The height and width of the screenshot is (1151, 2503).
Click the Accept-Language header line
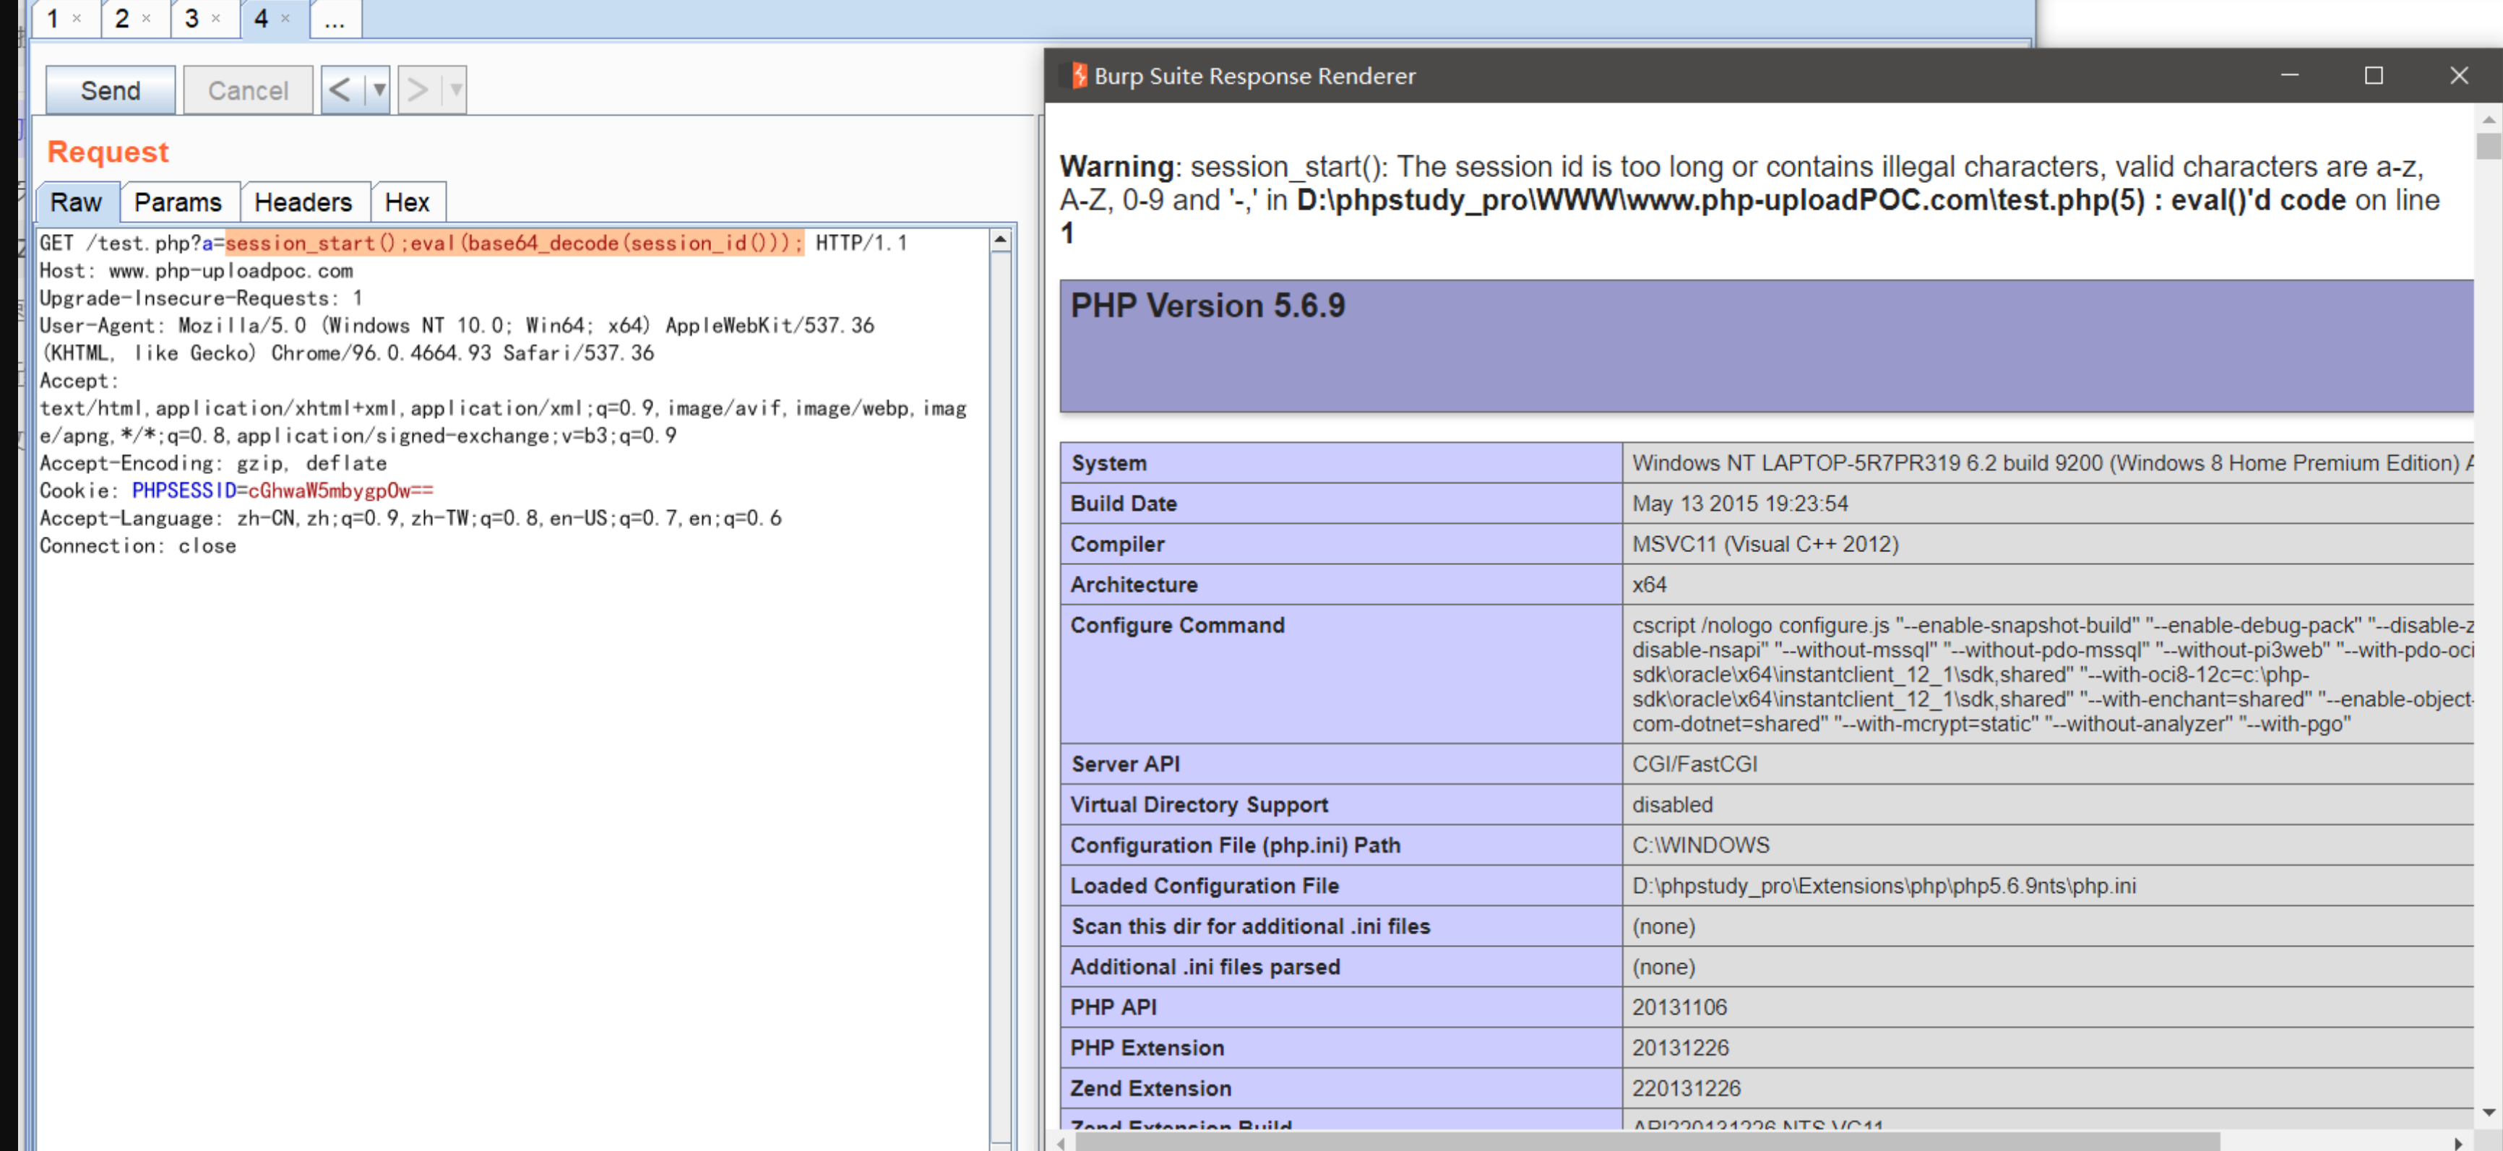point(410,519)
